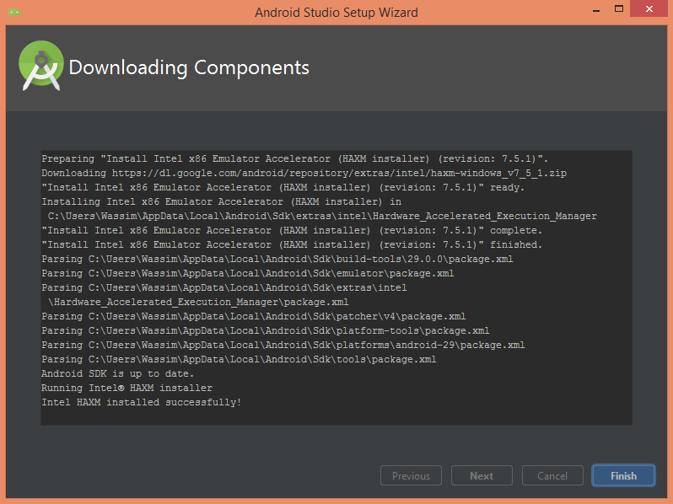Click the line parsing build-tools\29.0.0\package.xml
Screen dimensions: 673x504
click(277, 259)
